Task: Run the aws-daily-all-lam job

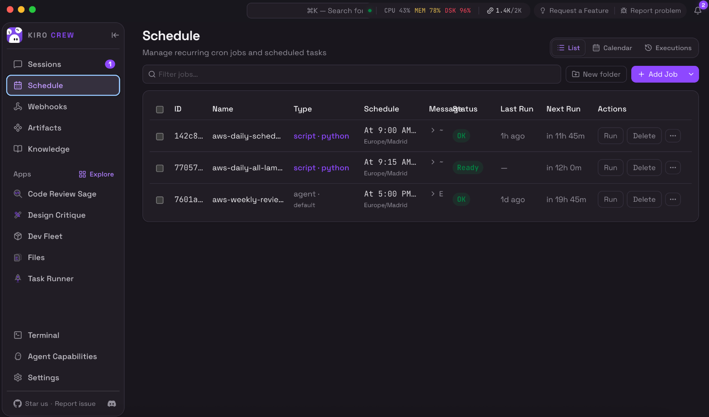Action: (610, 167)
